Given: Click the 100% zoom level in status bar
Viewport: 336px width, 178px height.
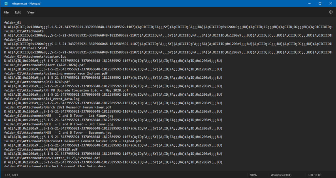Looking at the screenshot, I should click(253, 175).
